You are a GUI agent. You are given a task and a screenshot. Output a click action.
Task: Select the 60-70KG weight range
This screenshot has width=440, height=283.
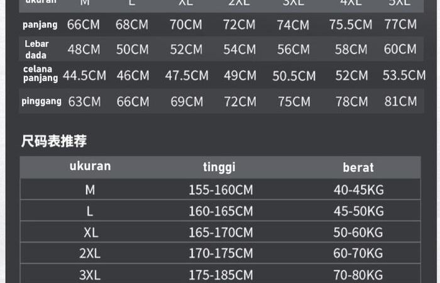358,253
